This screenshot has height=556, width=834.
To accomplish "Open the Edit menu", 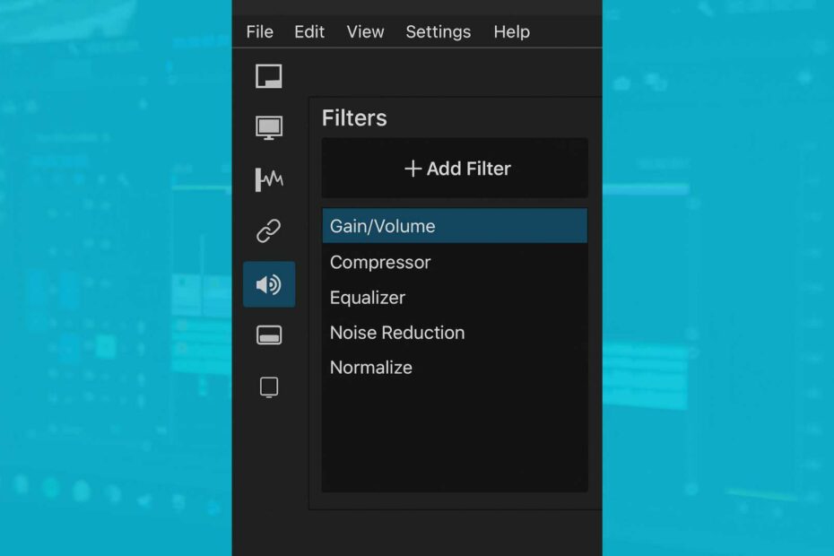I will (309, 32).
